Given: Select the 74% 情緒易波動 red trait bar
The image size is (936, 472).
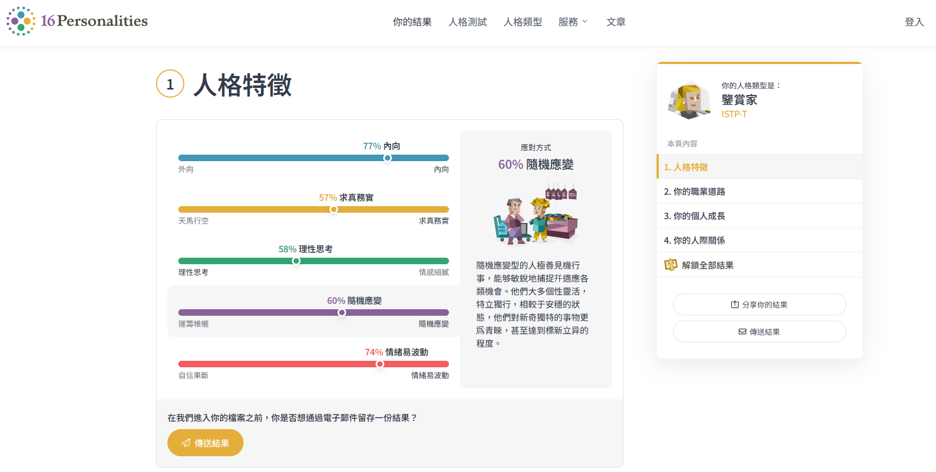Looking at the screenshot, I should (x=314, y=364).
